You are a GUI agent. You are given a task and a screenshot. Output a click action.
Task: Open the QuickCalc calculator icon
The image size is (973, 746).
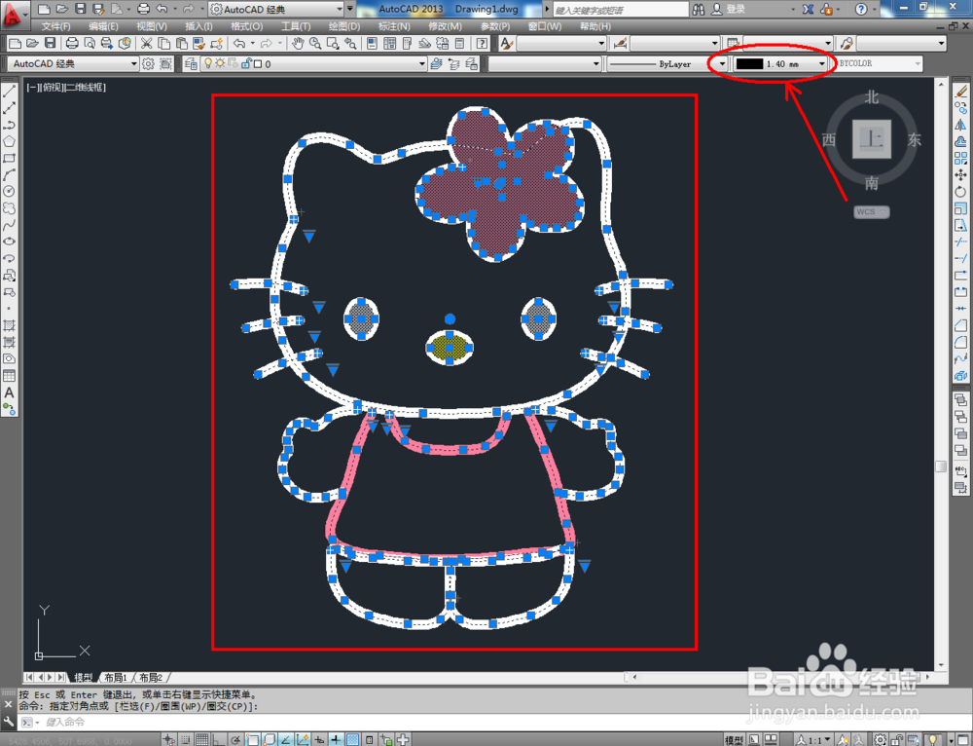click(460, 43)
